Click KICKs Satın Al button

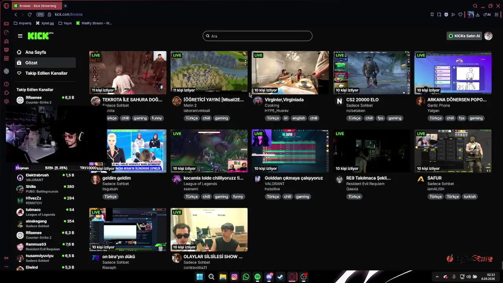point(464,36)
